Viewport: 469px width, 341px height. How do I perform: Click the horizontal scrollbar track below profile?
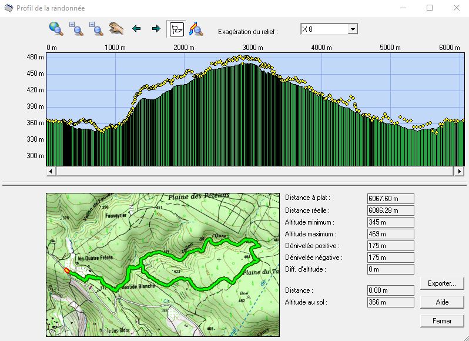pyautogui.click(x=255, y=172)
